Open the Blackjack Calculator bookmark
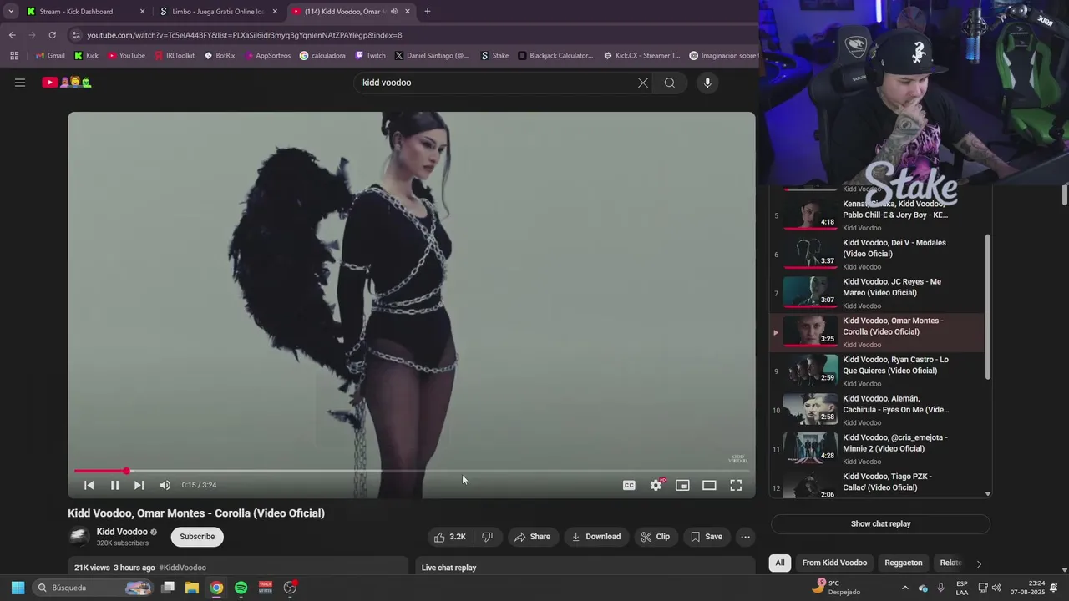Viewport: 1069px width, 601px height. [555, 56]
